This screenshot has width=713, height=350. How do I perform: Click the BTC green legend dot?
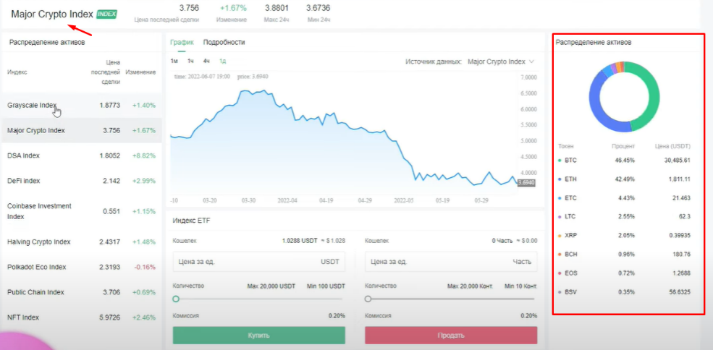[x=560, y=160]
